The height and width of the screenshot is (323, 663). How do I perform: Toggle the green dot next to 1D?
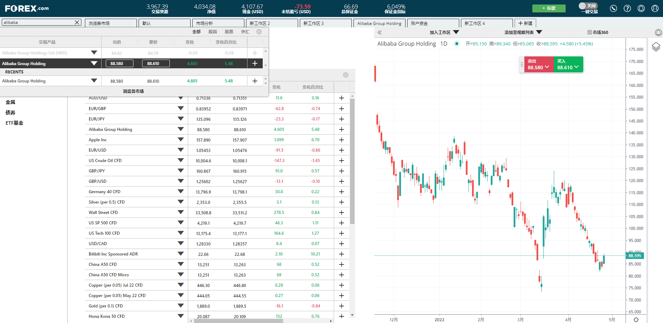(457, 44)
